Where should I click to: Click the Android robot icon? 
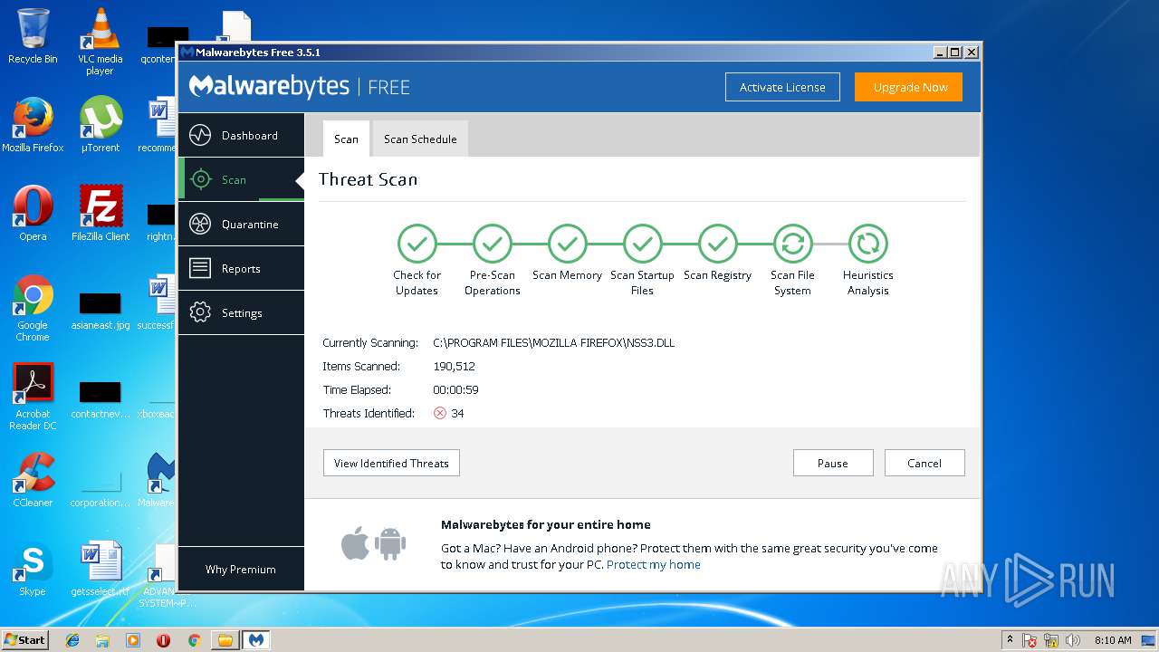click(x=390, y=544)
